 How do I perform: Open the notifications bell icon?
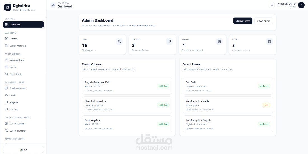(x=272, y=5)
